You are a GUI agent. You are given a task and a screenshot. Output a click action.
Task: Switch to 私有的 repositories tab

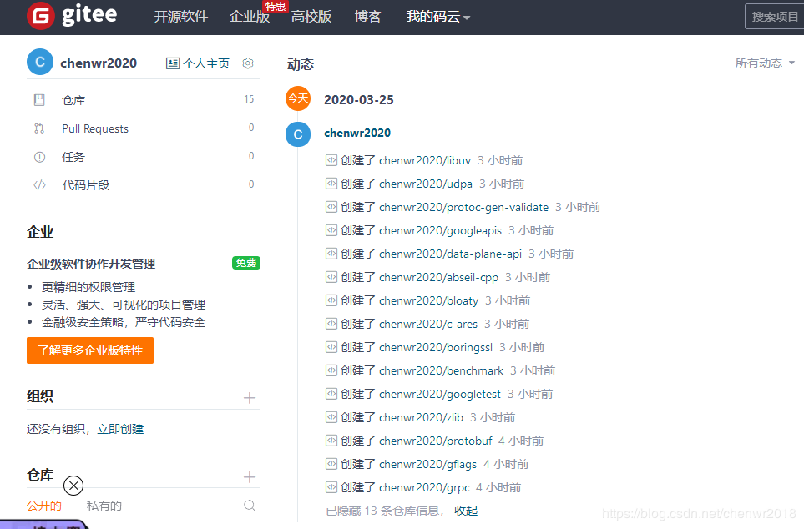pos(104,506)
